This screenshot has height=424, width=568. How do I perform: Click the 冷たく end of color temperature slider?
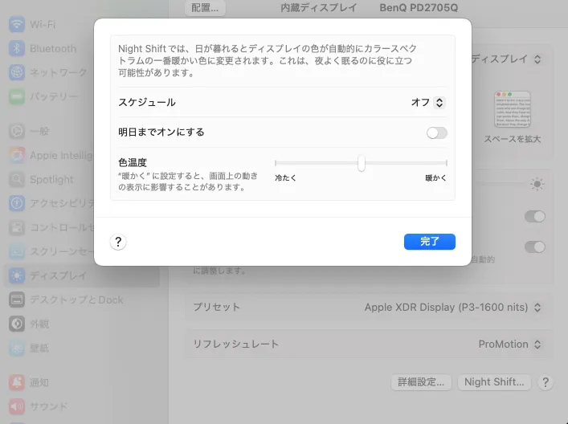coord(286,177)
